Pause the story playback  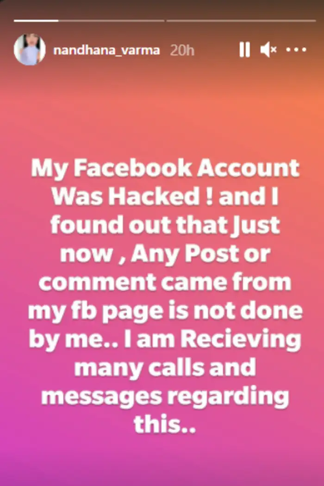tap(244, 49)
